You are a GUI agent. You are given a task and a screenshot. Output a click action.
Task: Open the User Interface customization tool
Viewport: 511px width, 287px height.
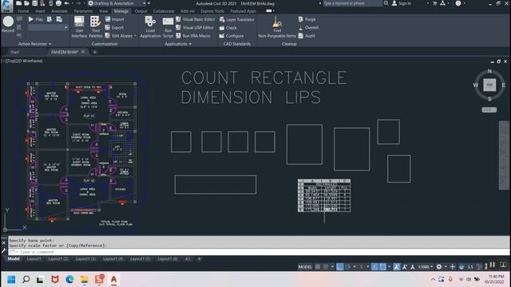[x=79, y=27]
